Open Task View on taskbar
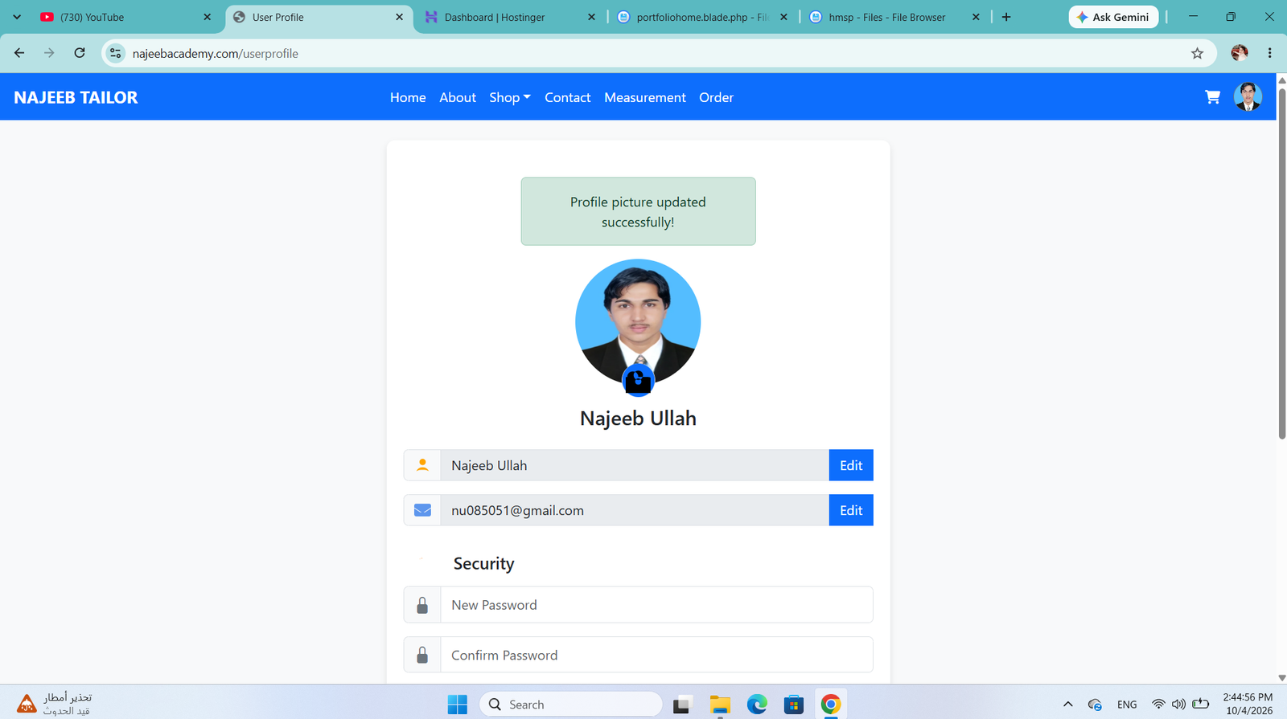This screenshot has height=719, width=1287. point(682,705)
